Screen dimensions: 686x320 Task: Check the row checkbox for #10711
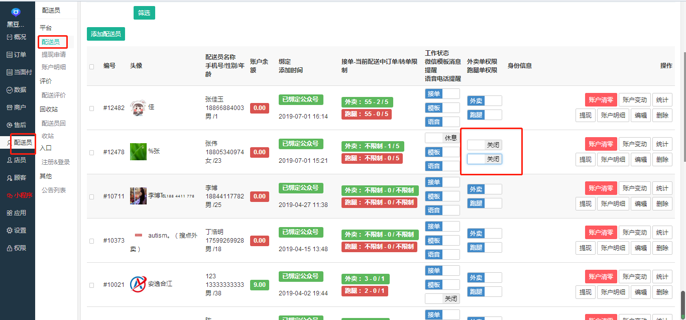[x=91, y=196]
